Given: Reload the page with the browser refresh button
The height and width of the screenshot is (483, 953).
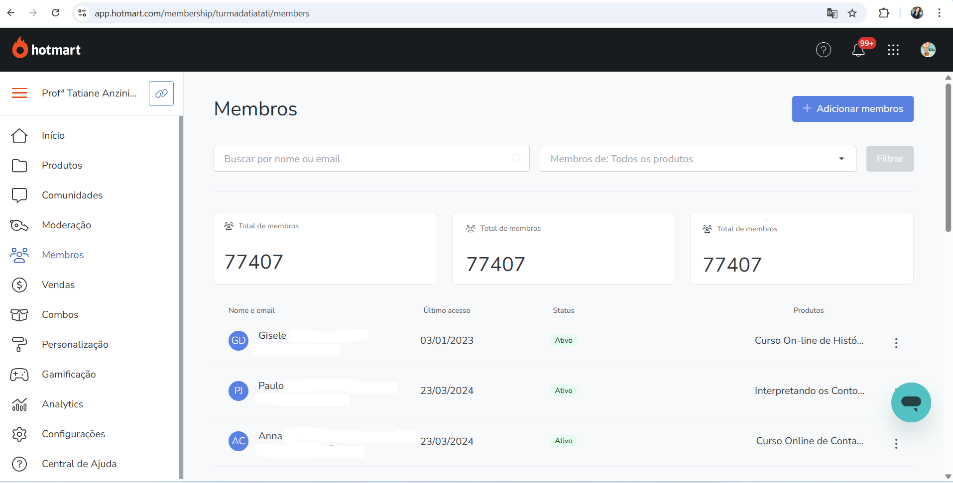Looking at the screenshot, I should (56, 13).
